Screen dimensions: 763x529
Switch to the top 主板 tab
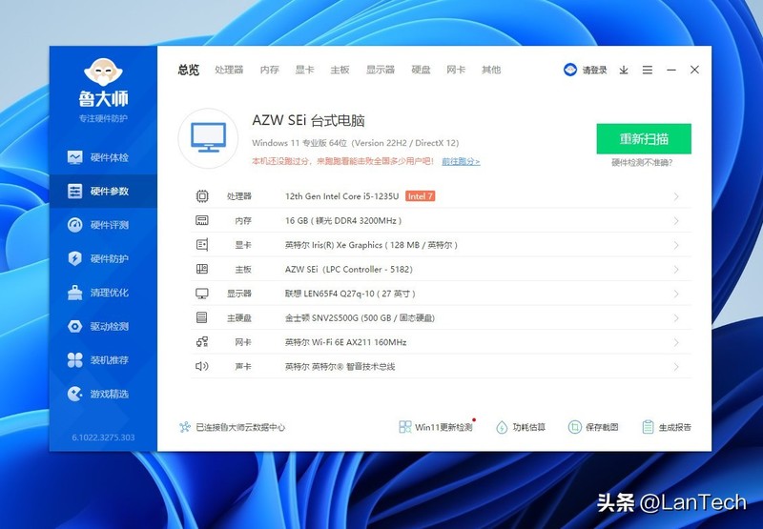[340, 70]
